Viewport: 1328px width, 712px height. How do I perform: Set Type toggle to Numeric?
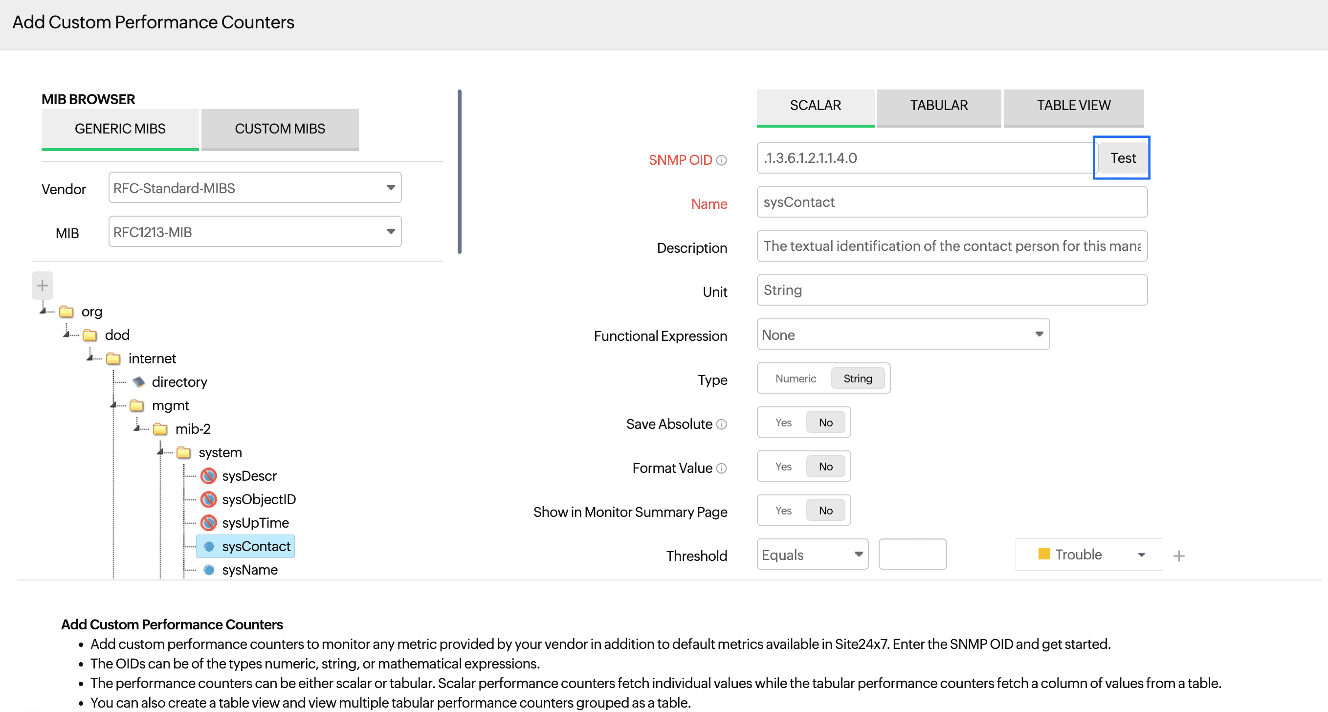click(x=795, y=379)
